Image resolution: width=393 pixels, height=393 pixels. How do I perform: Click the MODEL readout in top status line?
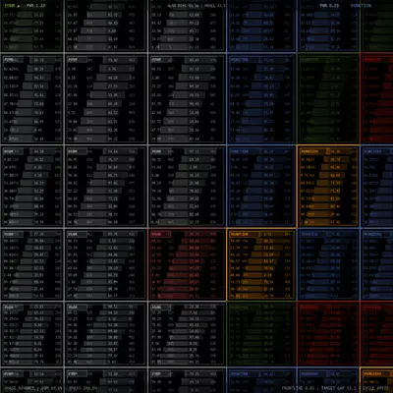(216, 6)
